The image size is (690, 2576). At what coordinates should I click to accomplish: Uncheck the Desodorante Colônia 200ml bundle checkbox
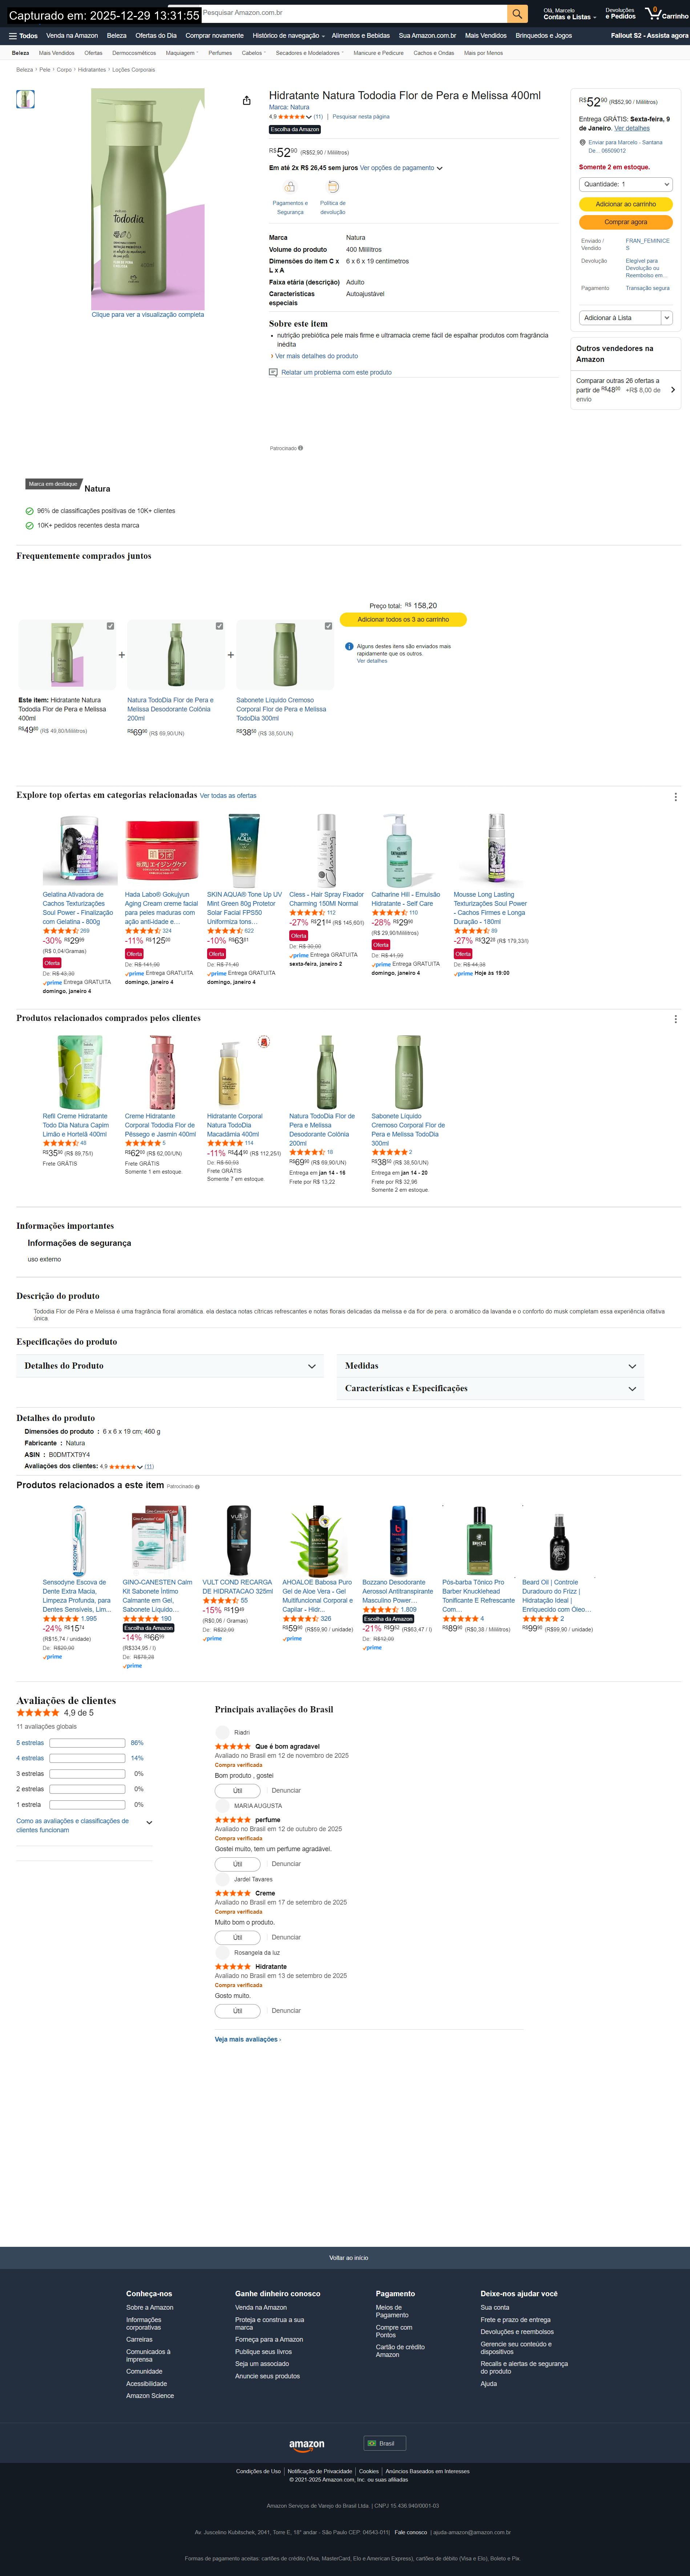[219, 626]
